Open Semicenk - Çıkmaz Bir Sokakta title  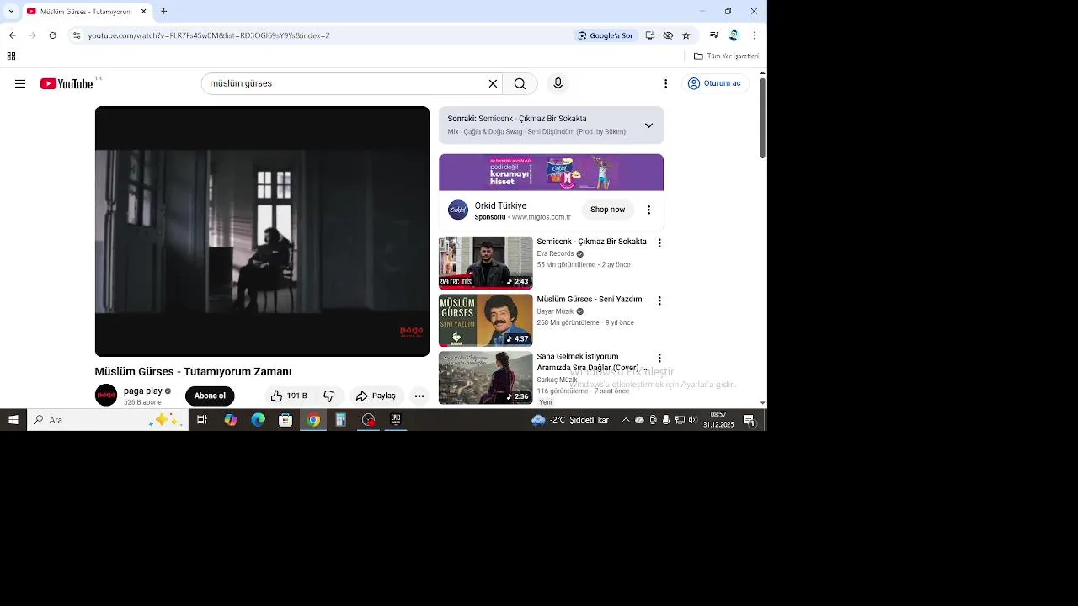point(592,242)
